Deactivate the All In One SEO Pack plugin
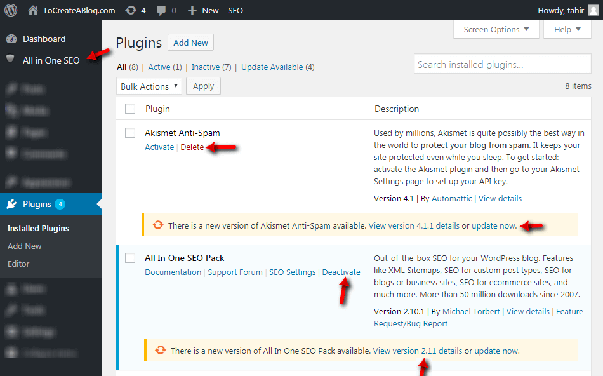 [x=341, y=272]
